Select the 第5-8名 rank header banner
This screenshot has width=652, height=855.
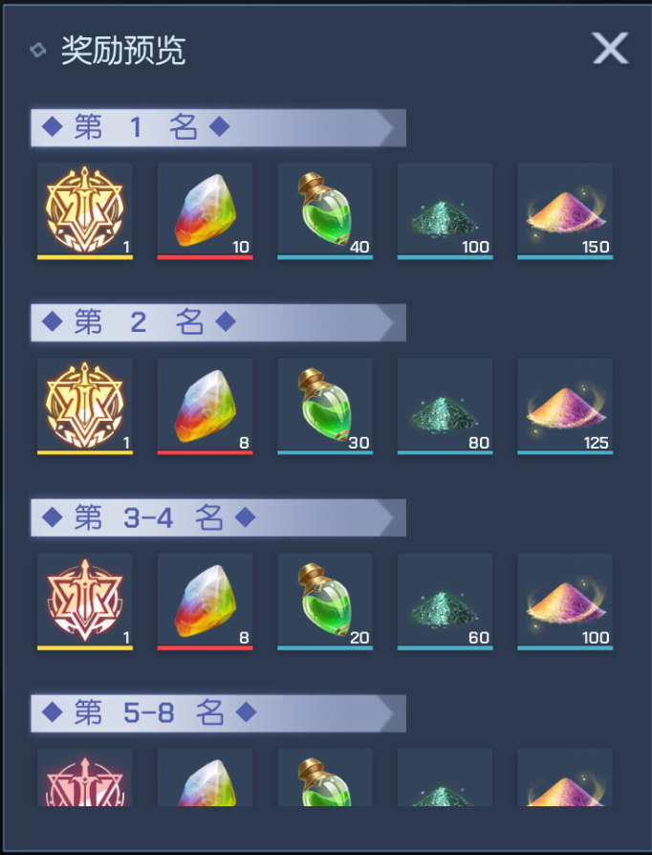218,713
